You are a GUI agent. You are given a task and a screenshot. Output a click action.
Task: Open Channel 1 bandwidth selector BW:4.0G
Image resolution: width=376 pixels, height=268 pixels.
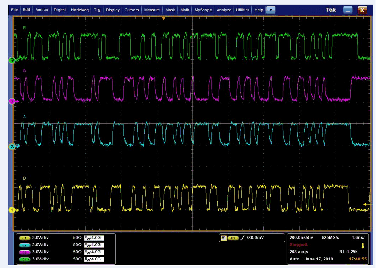tap(94, 238)
